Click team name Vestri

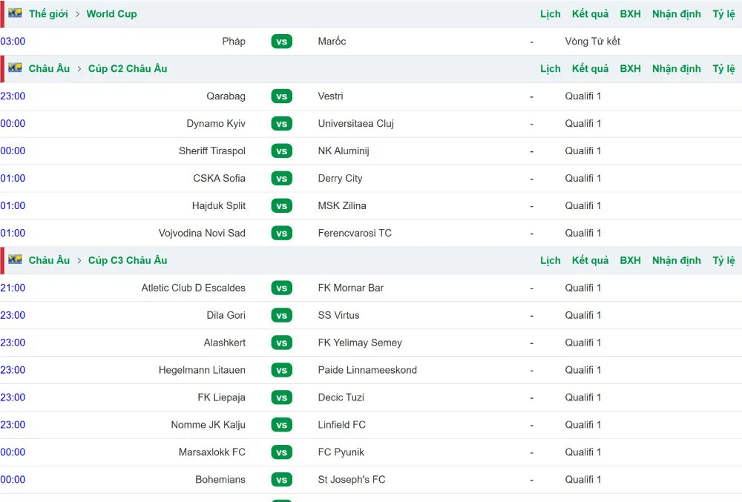click(330, 96)
